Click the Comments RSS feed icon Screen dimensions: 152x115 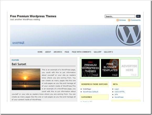pos(129,20)
